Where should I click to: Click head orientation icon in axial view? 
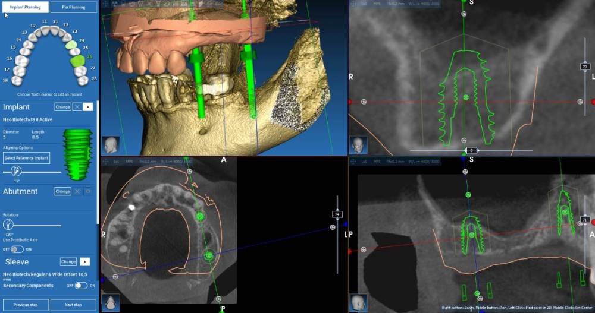(110, 302)
